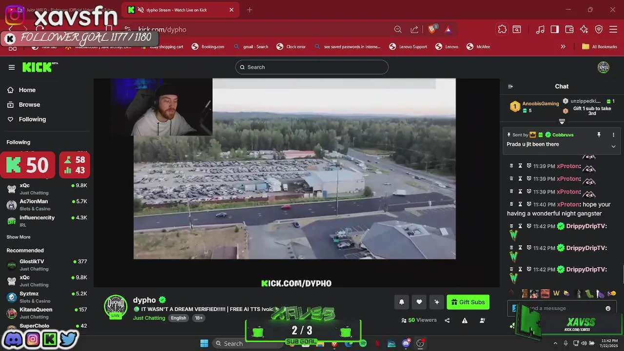Open influencercity followed channel
The width and height of the screenshot is (624, 351).
tap(47, 221)
